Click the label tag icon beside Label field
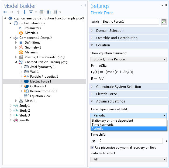Image resolution: width=169 pixels, height=168 pixels. click(164, 22)
